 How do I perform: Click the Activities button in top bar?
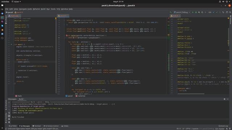click(5, 1)
